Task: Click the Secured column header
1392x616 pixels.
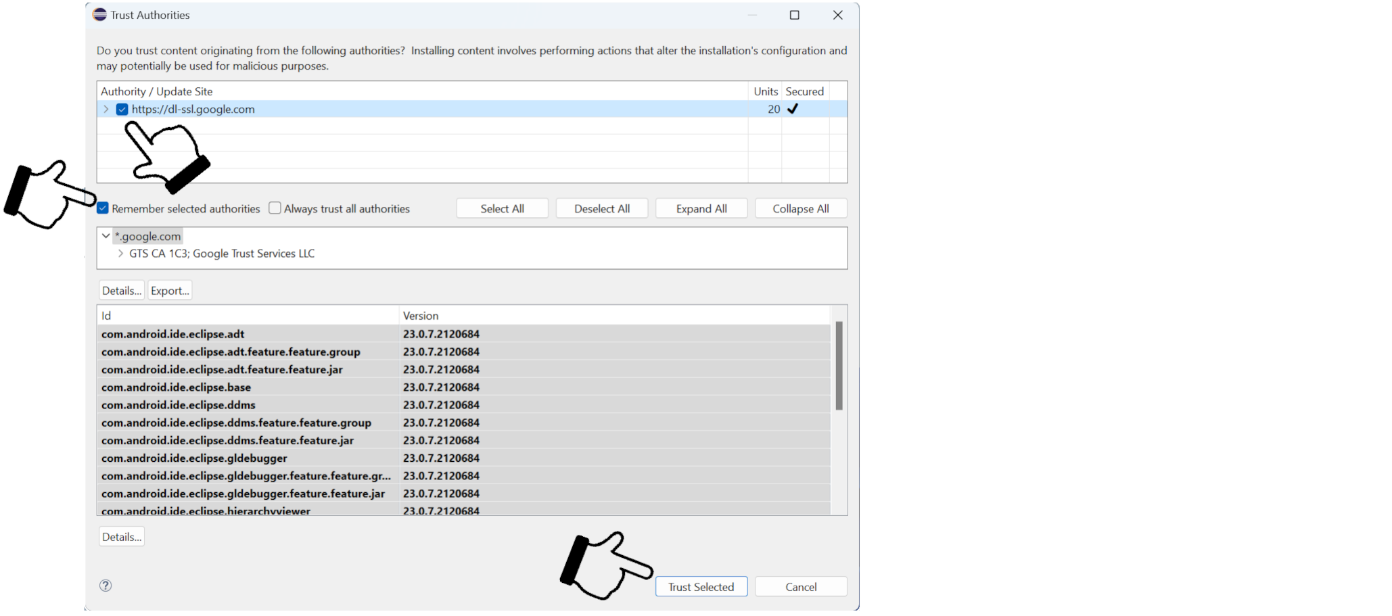Action: (805, 91)
